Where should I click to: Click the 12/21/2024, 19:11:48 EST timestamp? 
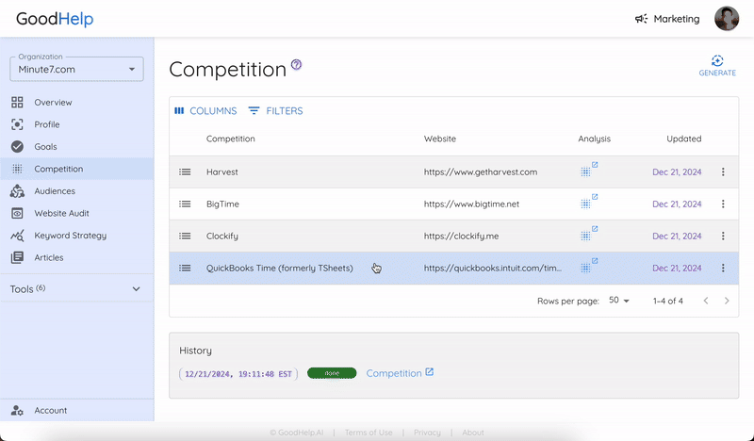[x=238, y=374]
